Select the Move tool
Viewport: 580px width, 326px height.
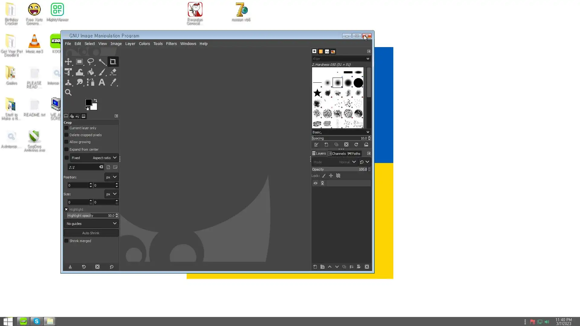point(68,62)
